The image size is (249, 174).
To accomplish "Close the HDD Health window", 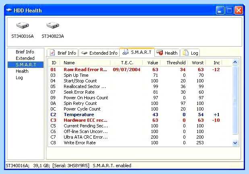I will pos(239,10).
